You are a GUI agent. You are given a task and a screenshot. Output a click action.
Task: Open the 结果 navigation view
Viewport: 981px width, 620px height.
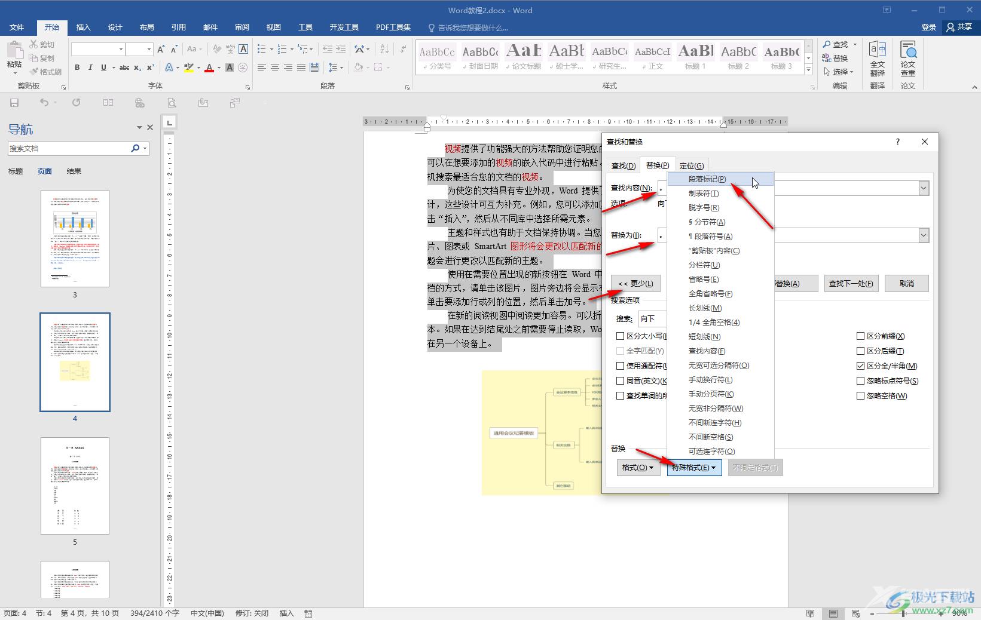[x=74, y=171]
